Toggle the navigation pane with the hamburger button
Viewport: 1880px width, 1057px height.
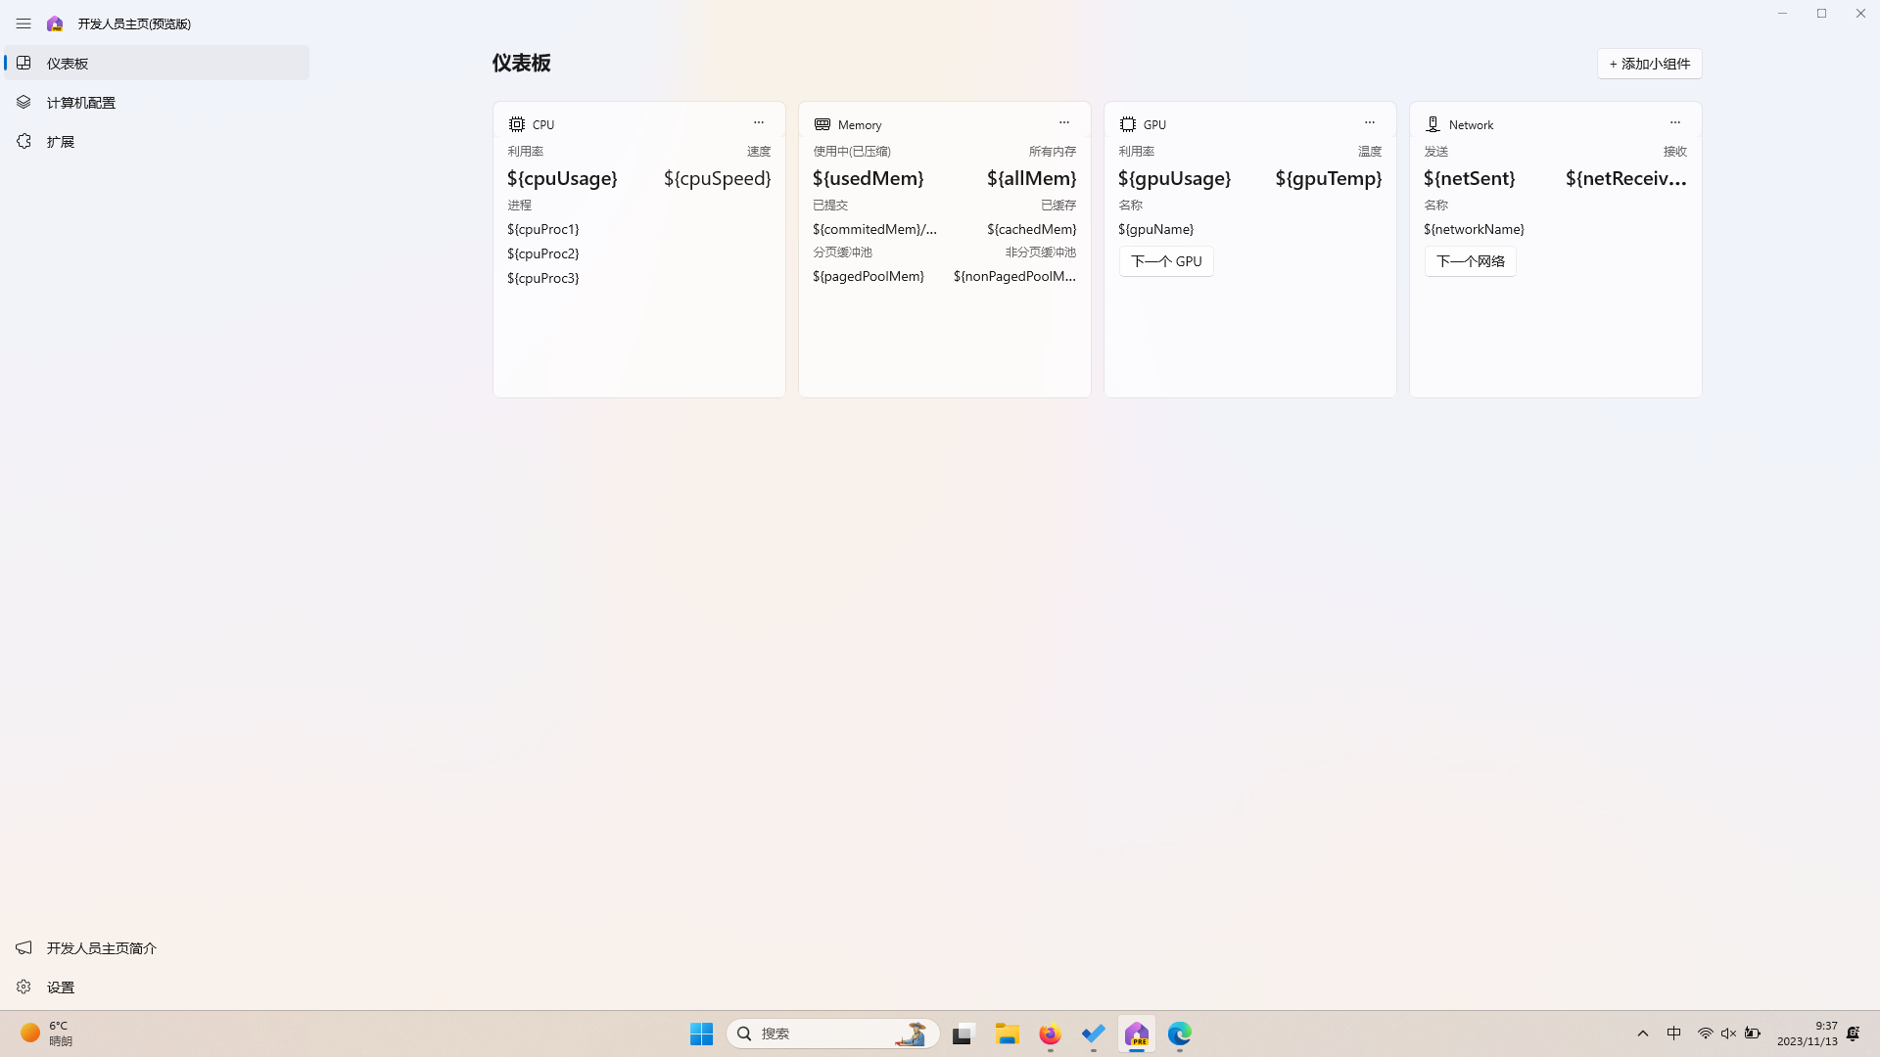[x=23, y=23]
